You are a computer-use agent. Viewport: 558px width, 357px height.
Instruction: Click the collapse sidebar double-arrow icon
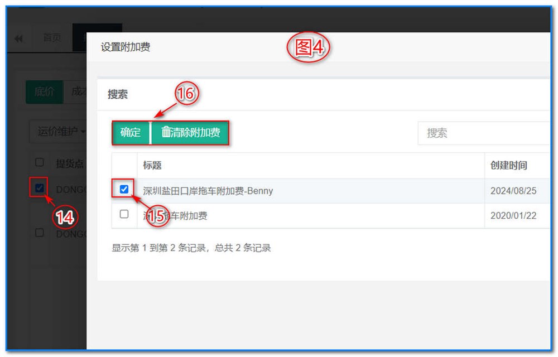[x=19, y=38]
